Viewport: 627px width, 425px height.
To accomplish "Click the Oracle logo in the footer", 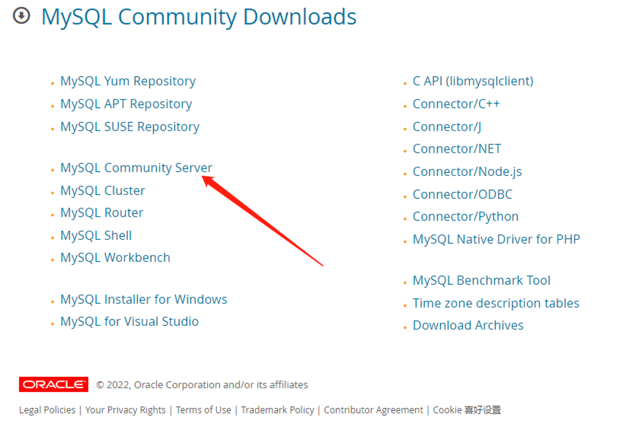I will pos(54,384).
